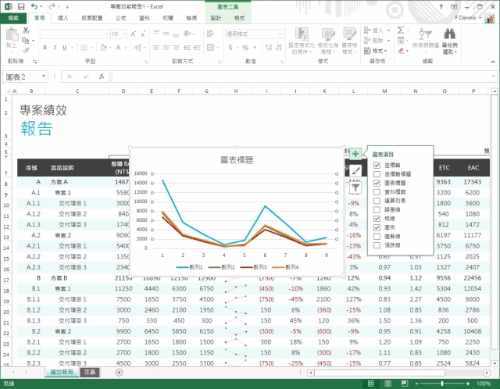Uncheck the 座標軸 (Axes) checkbox
Viewport: 500px width, 389px height.
[377, 165]
